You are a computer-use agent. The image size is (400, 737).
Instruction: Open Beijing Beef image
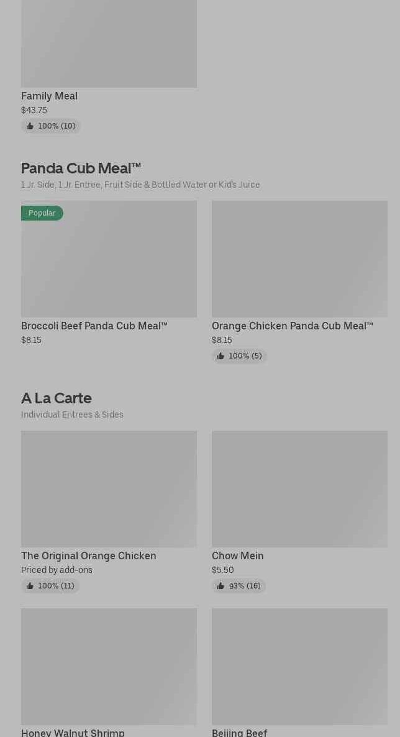pos(299,666)
